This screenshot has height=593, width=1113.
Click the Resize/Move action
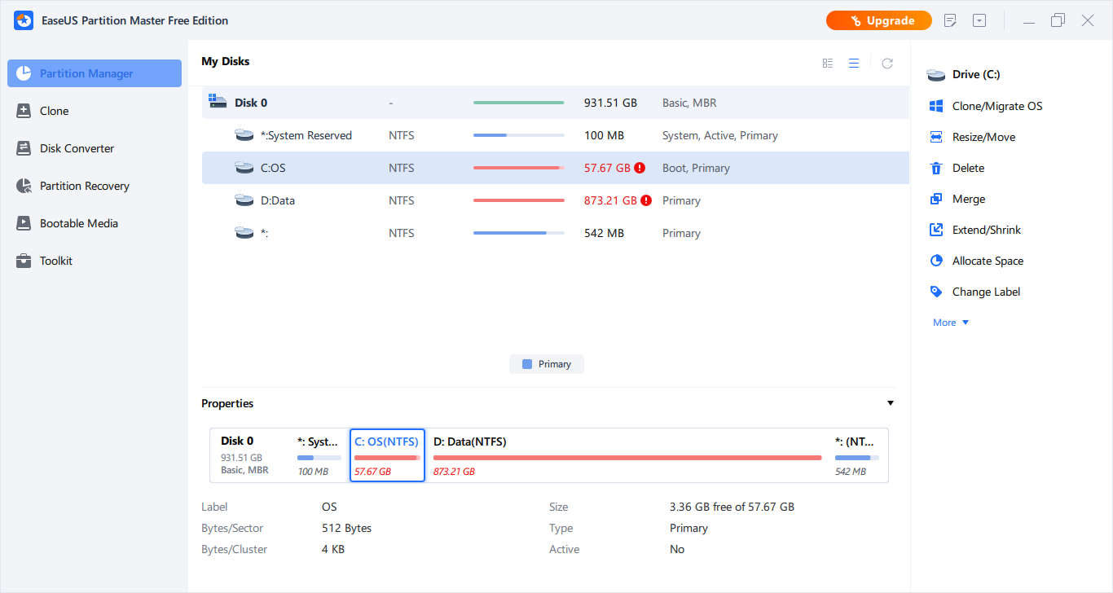coord(983,137)
